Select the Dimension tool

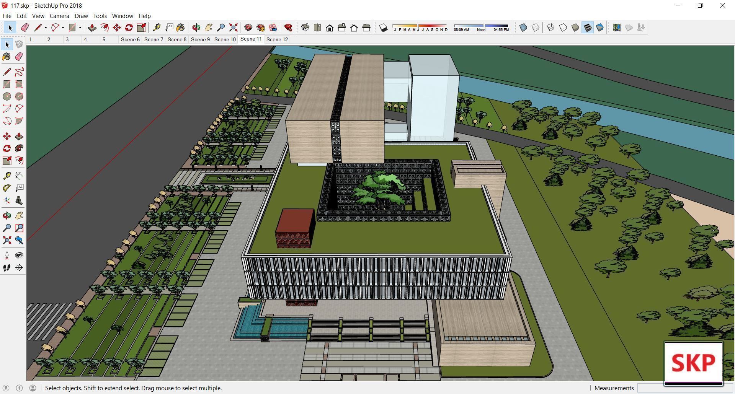[19, 176]
